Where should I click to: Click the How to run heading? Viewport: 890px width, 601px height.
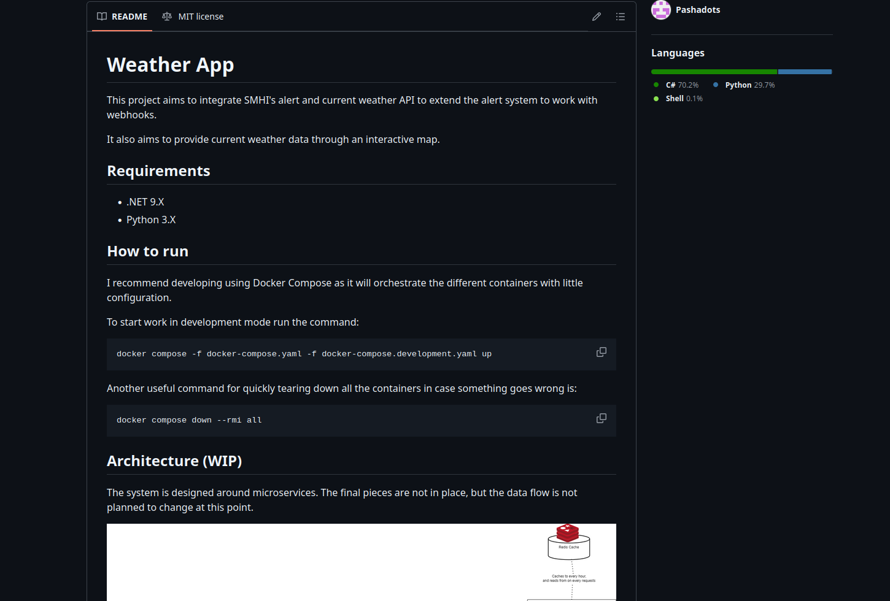click(147, 251)
